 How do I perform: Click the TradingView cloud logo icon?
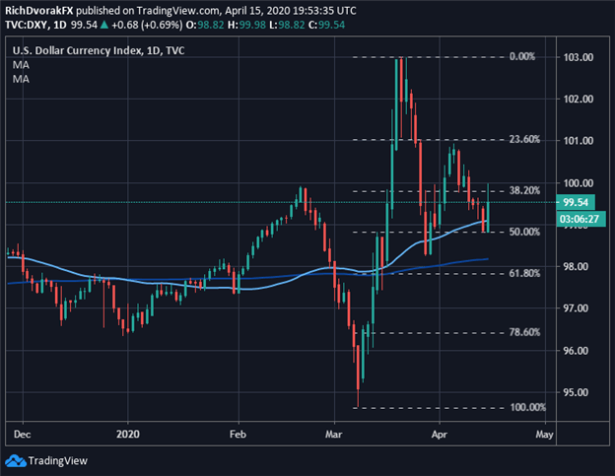click(17, 460)
